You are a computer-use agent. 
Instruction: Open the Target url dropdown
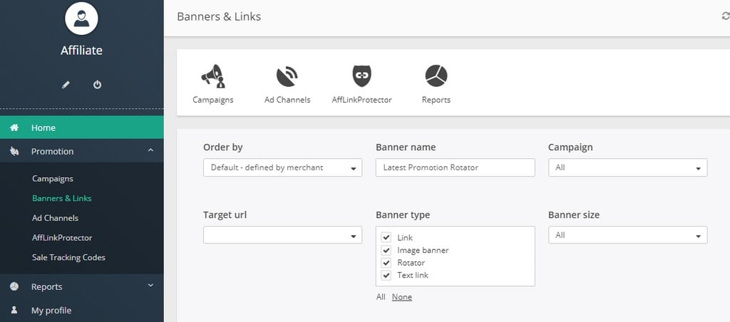282,235
